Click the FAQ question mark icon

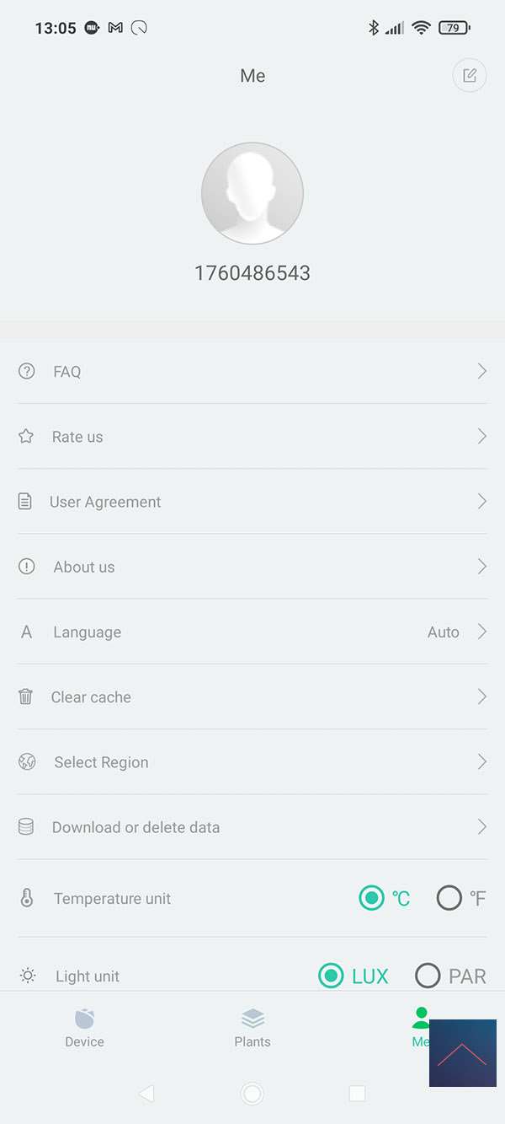point(27,371)
